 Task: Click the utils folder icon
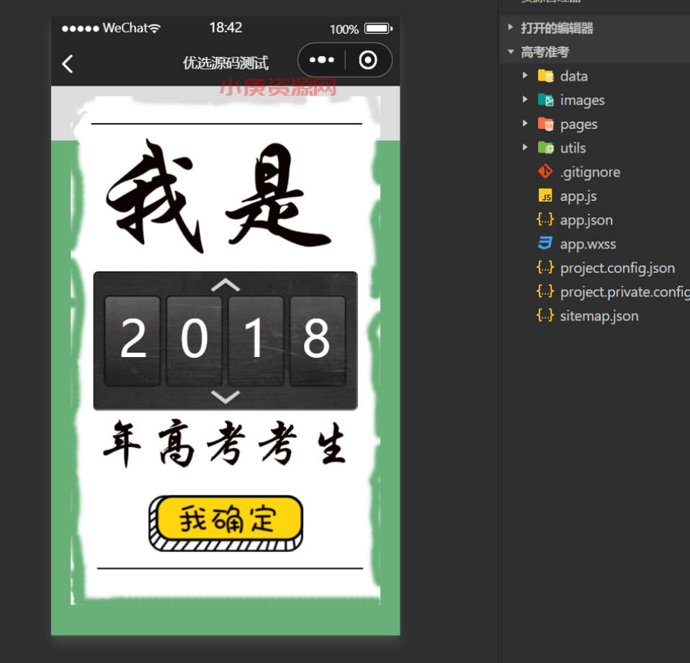pos(545,148)
